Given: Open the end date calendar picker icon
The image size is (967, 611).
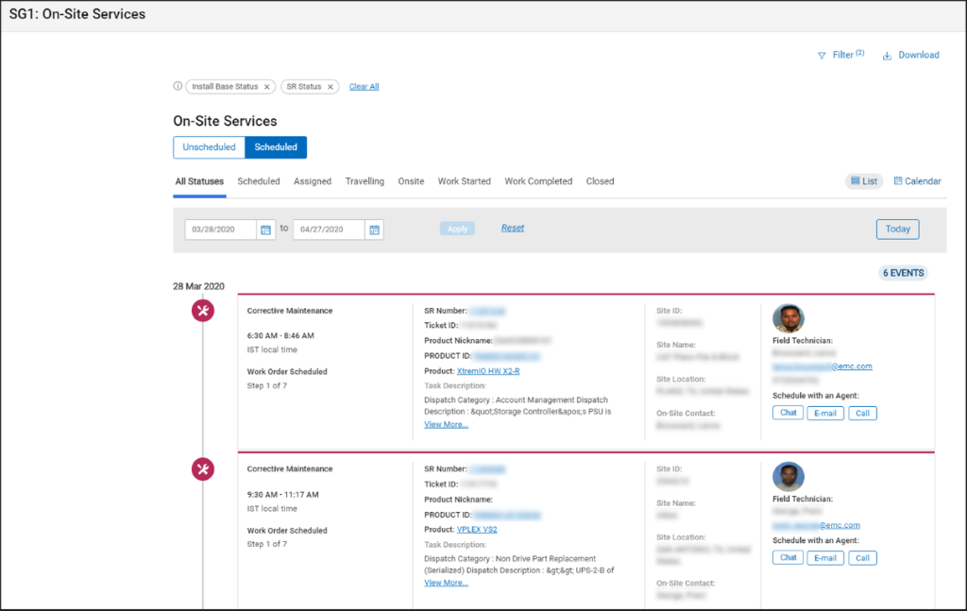Looking at the screenshot, I should [x=372, y=229].
